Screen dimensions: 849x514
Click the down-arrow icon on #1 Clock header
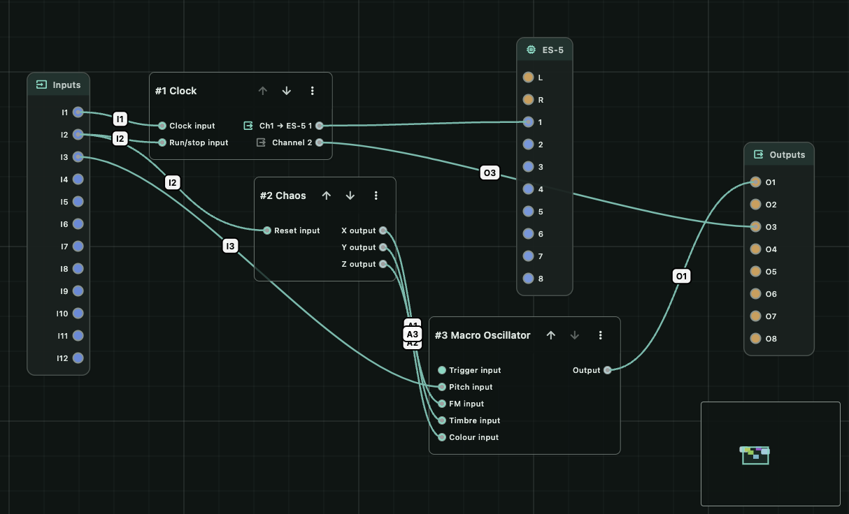coord(286,90)
